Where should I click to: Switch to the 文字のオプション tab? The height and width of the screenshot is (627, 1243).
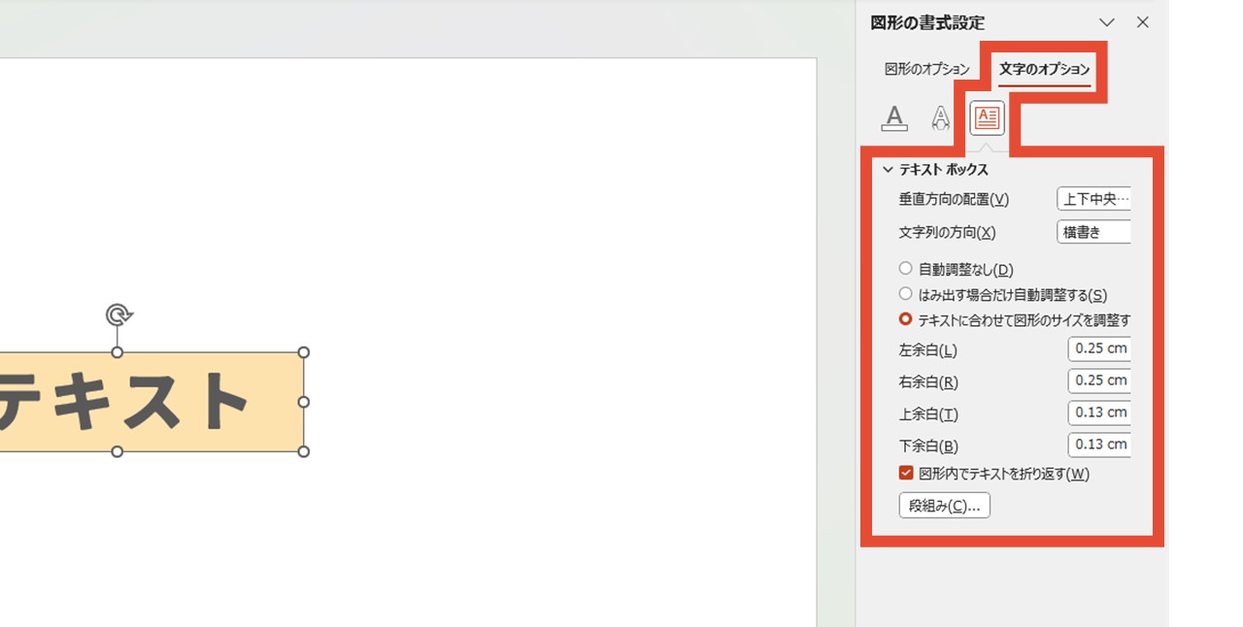[1045, 70]
